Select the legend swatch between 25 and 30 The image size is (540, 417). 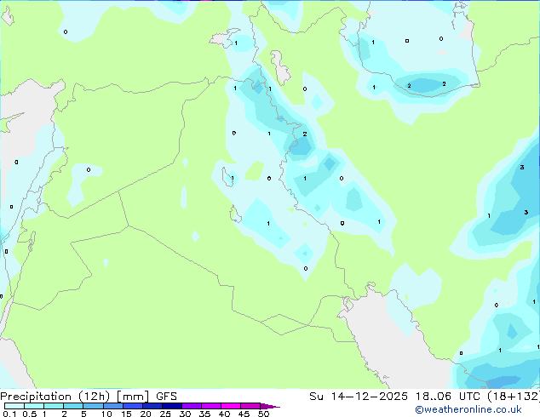pos(172,406)
